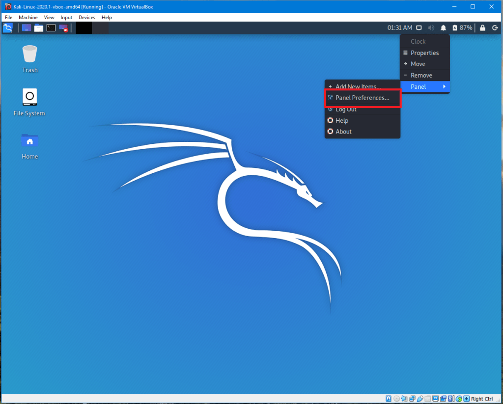Select Properties in the clock context menu
Image resolution: width=503 pixels, height=404 pixels.
[x=424, y=53]
